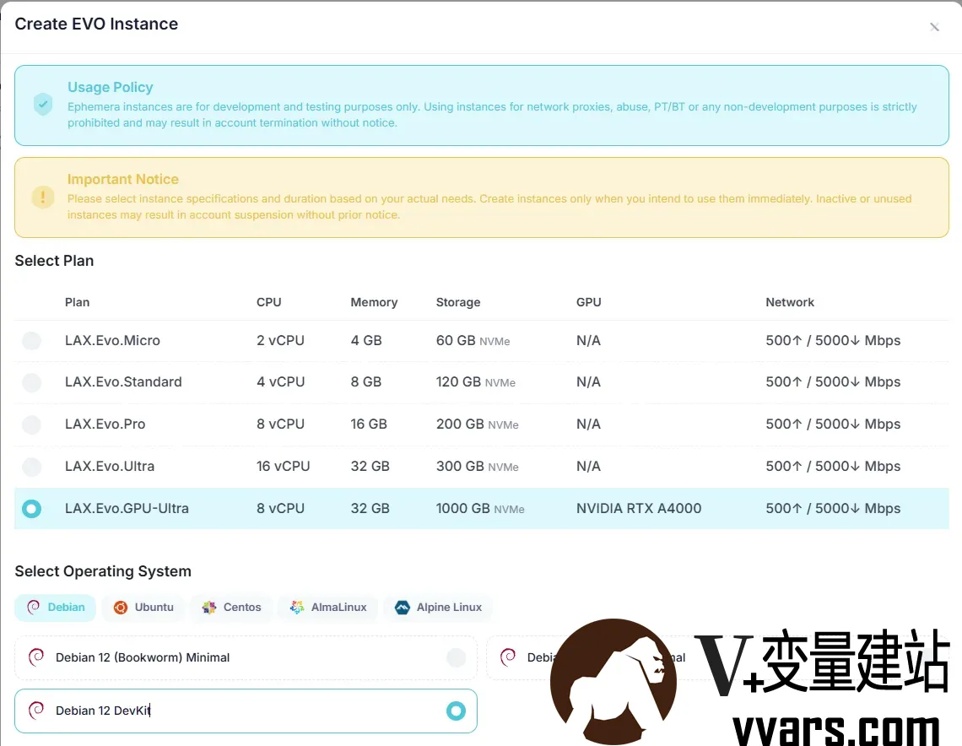
Task: Click the Plan column header
Action: [x=78, y=302]
